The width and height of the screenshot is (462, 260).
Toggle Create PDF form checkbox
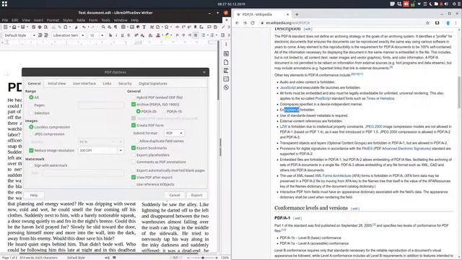click(134, 125)
